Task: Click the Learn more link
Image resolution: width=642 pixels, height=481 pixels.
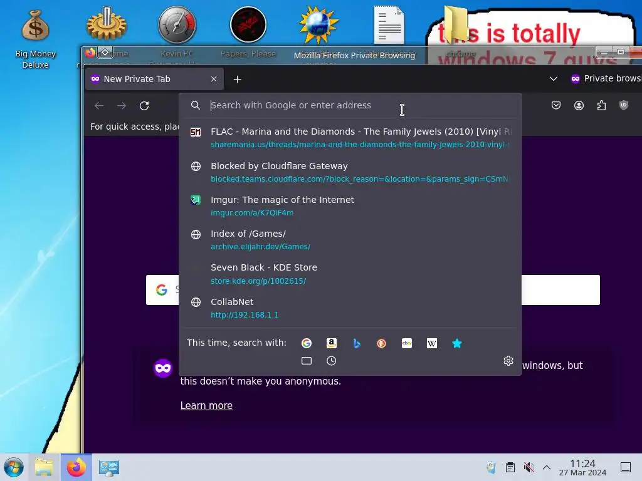Action: point(206,405)
